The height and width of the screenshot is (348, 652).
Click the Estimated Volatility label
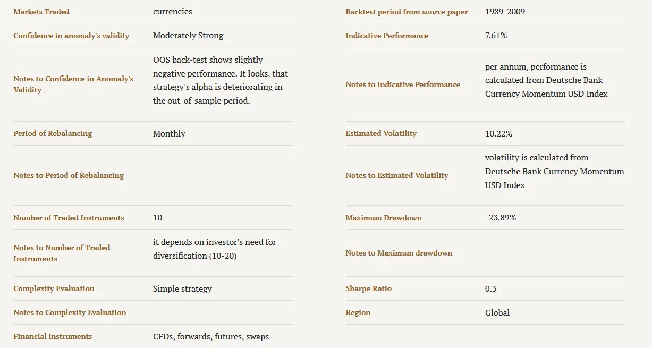(x=381, y=133)
